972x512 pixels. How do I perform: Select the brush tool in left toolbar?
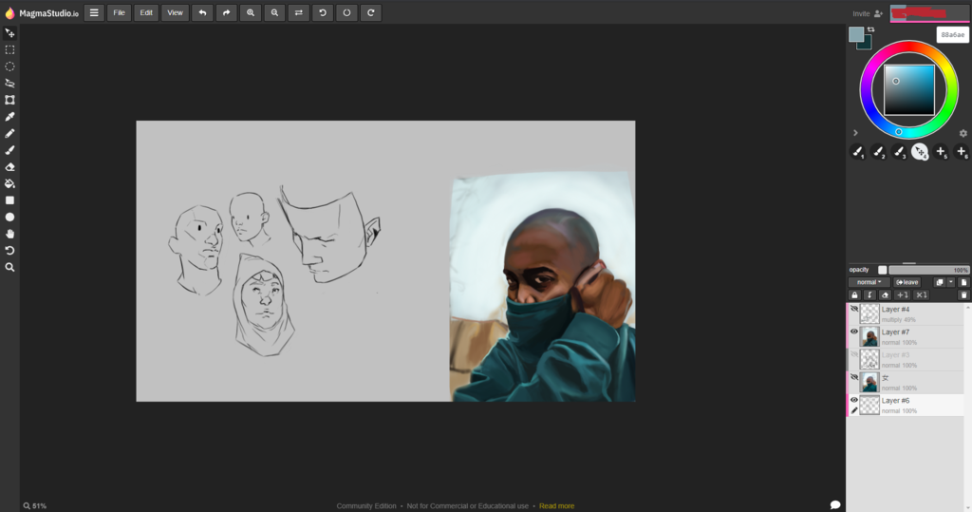click(x=9, y=150)
